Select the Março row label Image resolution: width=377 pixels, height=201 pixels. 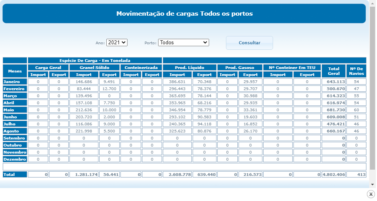pyautogui.click(x=15, y=96)
